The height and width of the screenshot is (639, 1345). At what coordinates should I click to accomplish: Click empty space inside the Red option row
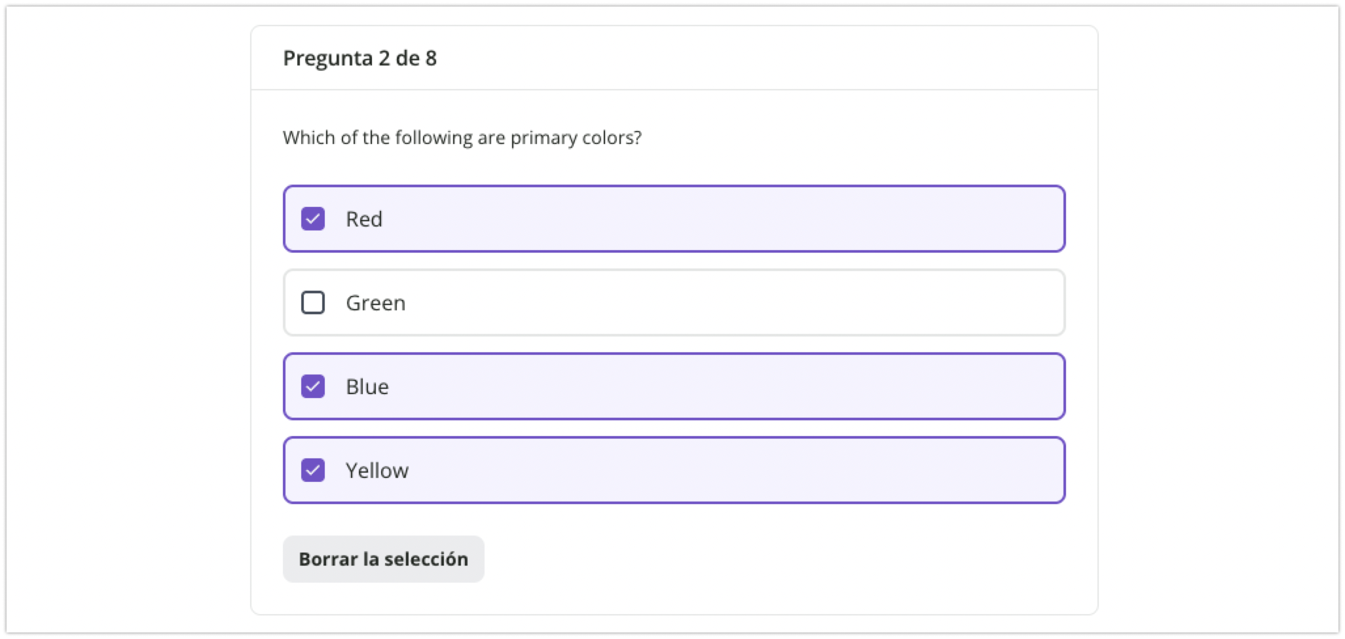(720, 219)
